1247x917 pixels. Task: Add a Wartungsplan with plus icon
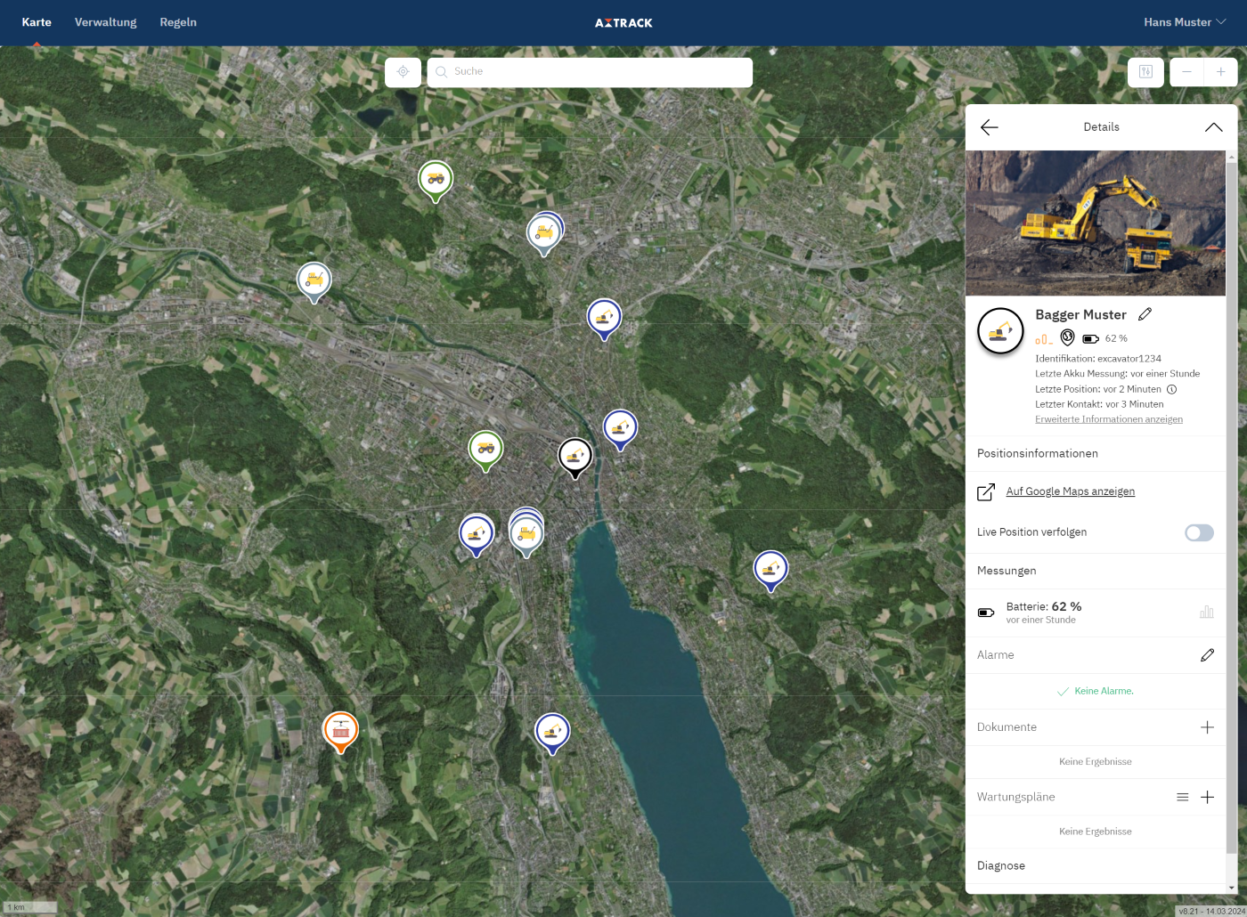[1207, 798]
